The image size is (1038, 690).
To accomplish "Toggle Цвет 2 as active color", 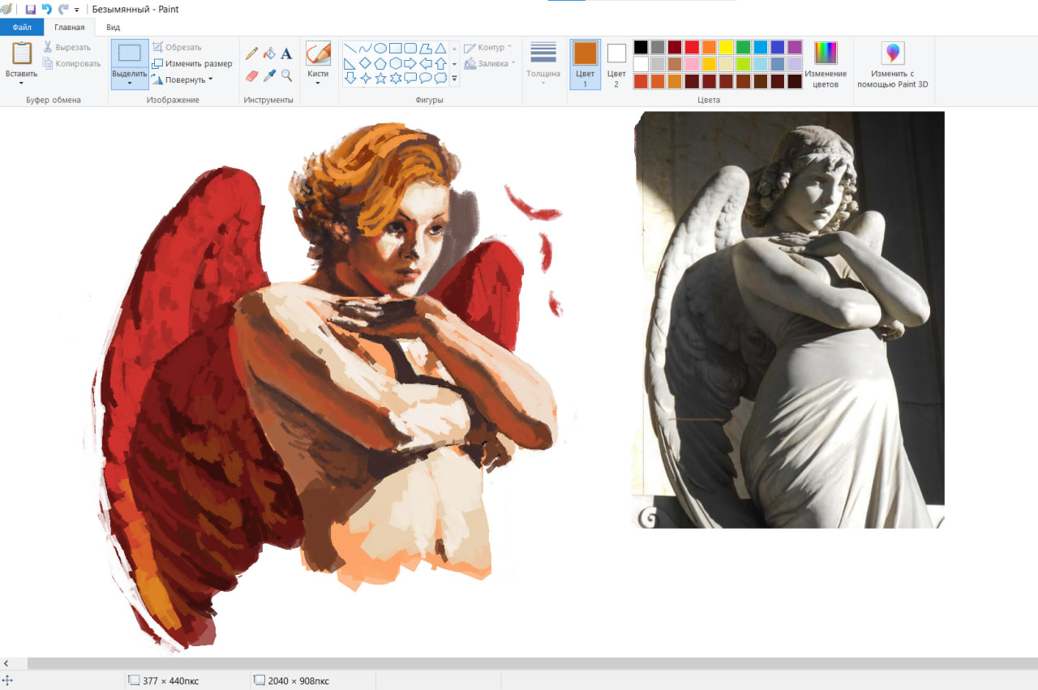I will (616, 64).
